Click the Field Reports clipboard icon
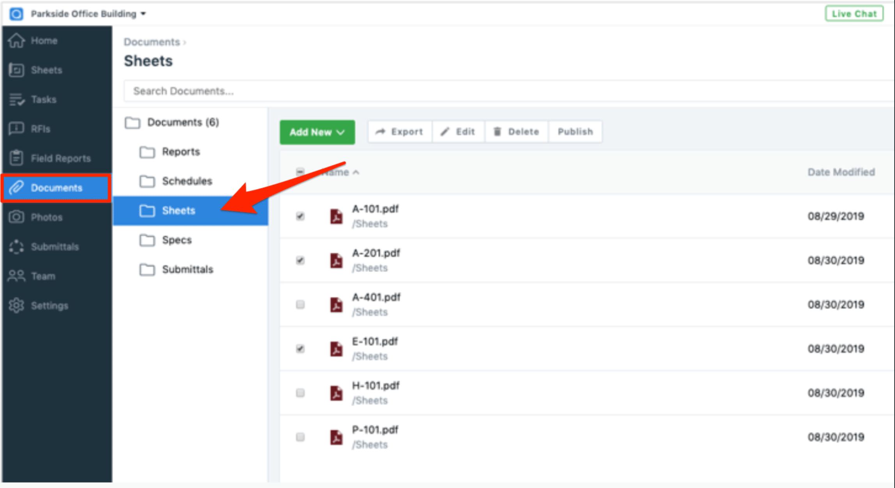The height and width of the screenshot is (488, 895). click(x=17, y=158)
